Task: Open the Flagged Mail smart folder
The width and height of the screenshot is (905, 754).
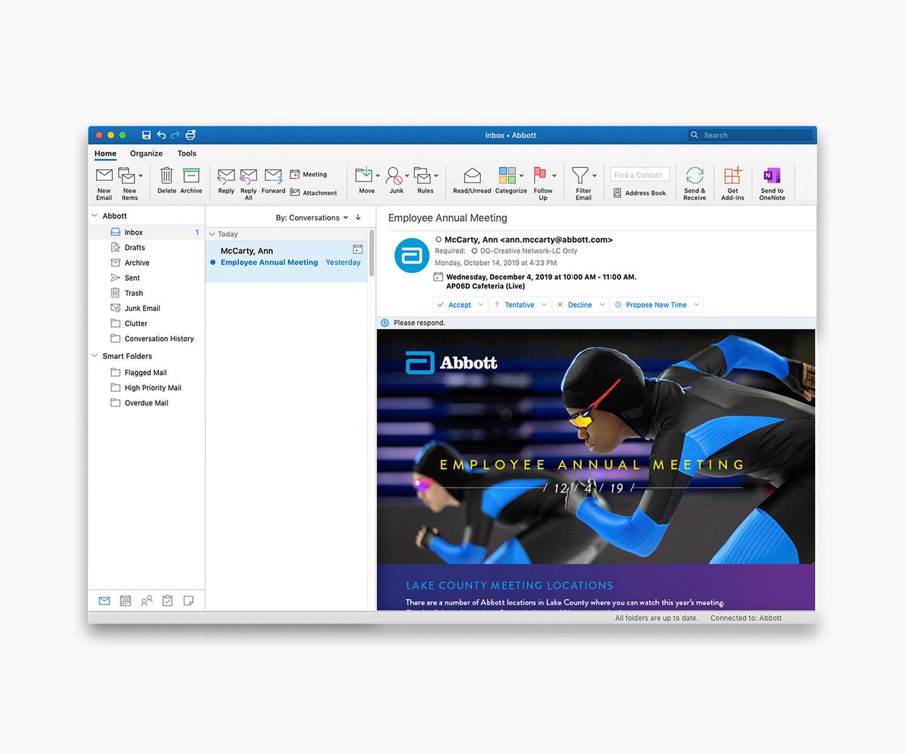Action: pyautogui.click(x=146, y=373)
